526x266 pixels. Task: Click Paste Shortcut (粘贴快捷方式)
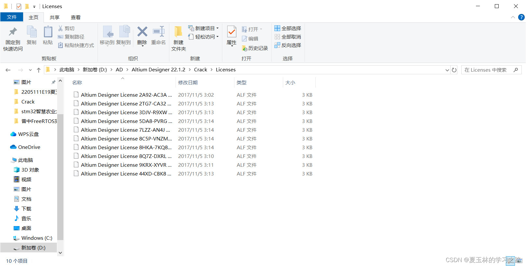[x=76, y=45]
